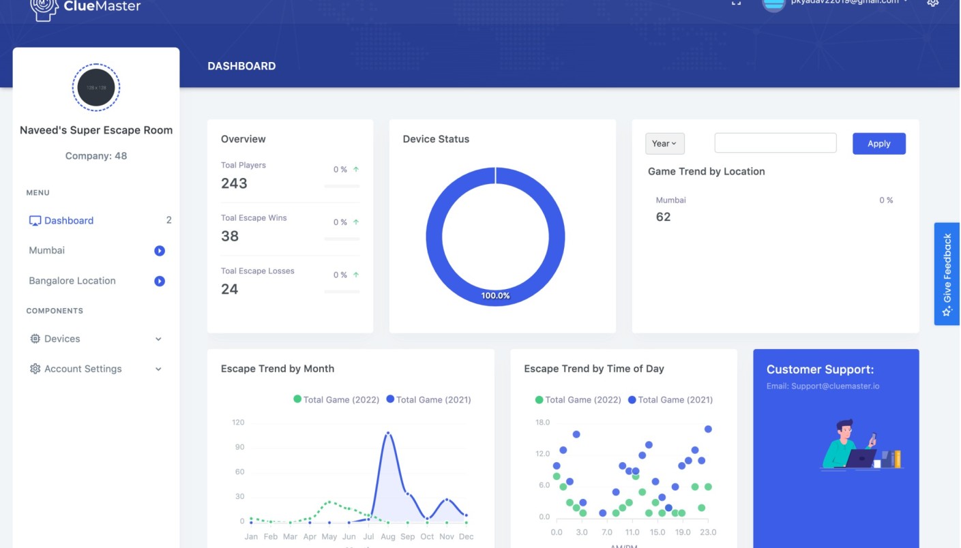
Task: Click Naveed's Super Escape Room title
Action: tap(96, 130)
